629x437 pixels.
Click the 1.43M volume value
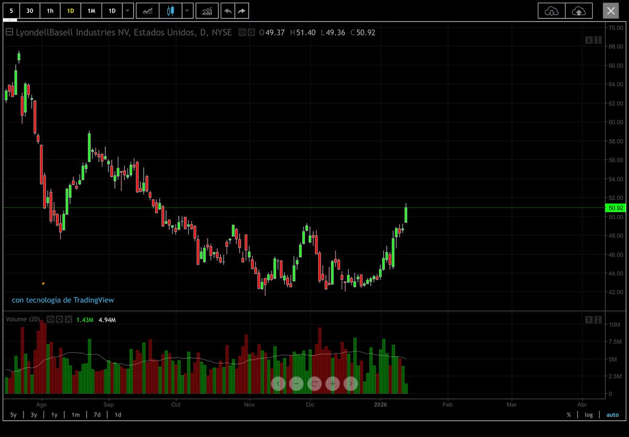(85, 320)
